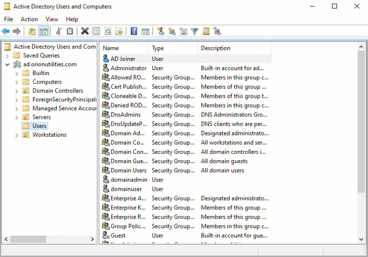Click the Back arrow in toolbar

pos(6,31)
